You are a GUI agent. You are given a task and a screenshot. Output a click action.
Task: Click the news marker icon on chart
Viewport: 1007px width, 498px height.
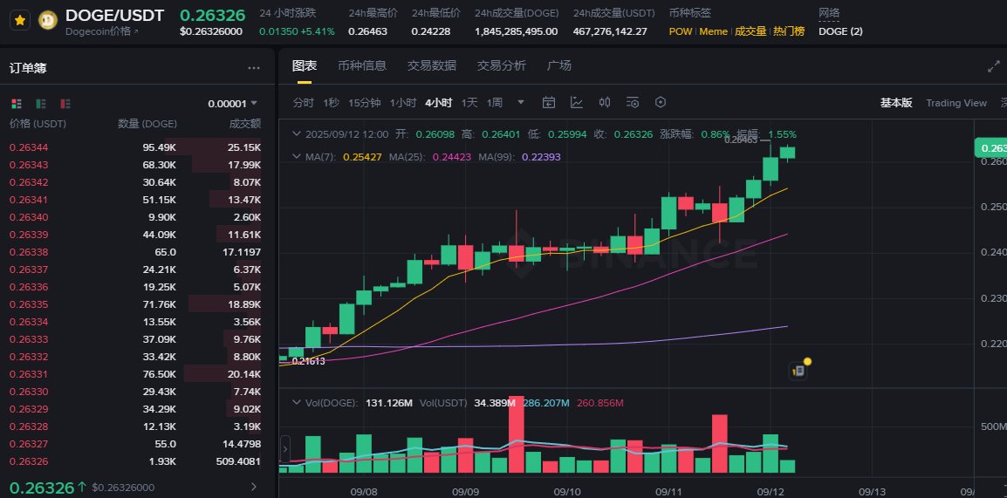[x=798, y=371]
